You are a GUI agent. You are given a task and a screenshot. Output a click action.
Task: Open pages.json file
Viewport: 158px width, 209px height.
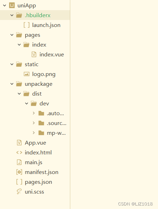pyautogui.click(x=38, y=182)
